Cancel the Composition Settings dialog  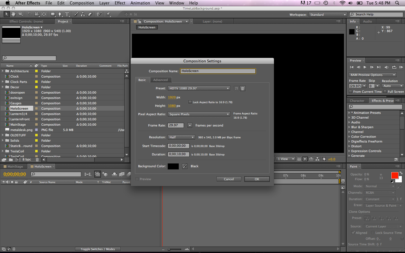pos(229,179)
